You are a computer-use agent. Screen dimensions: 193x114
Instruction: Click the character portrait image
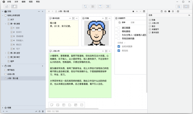click(x=97, y=33)
